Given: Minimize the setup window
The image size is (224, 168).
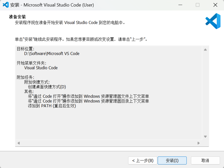Looking at the screenshot, I should [x=180, y=5].
